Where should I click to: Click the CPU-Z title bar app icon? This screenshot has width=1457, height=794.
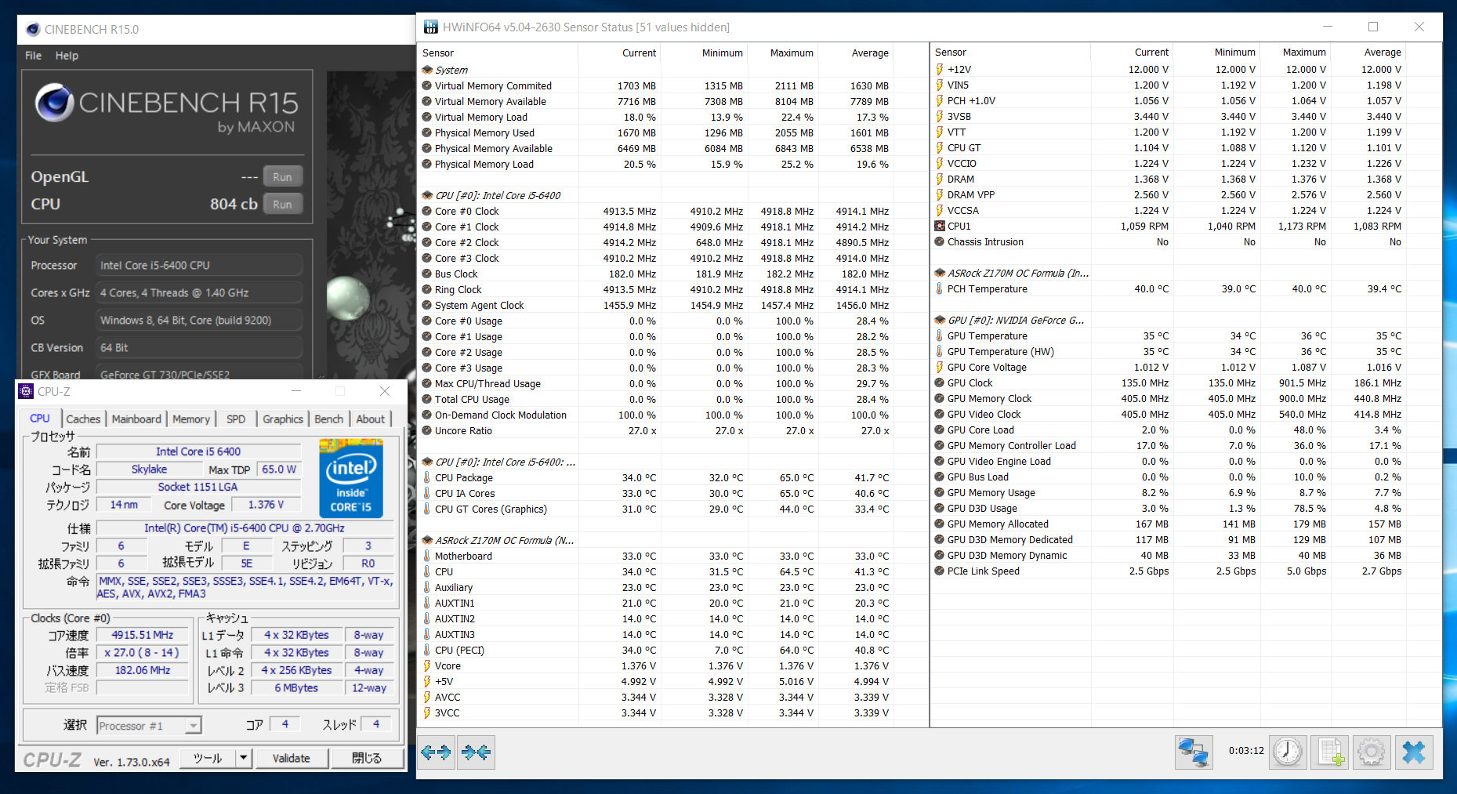26,391
